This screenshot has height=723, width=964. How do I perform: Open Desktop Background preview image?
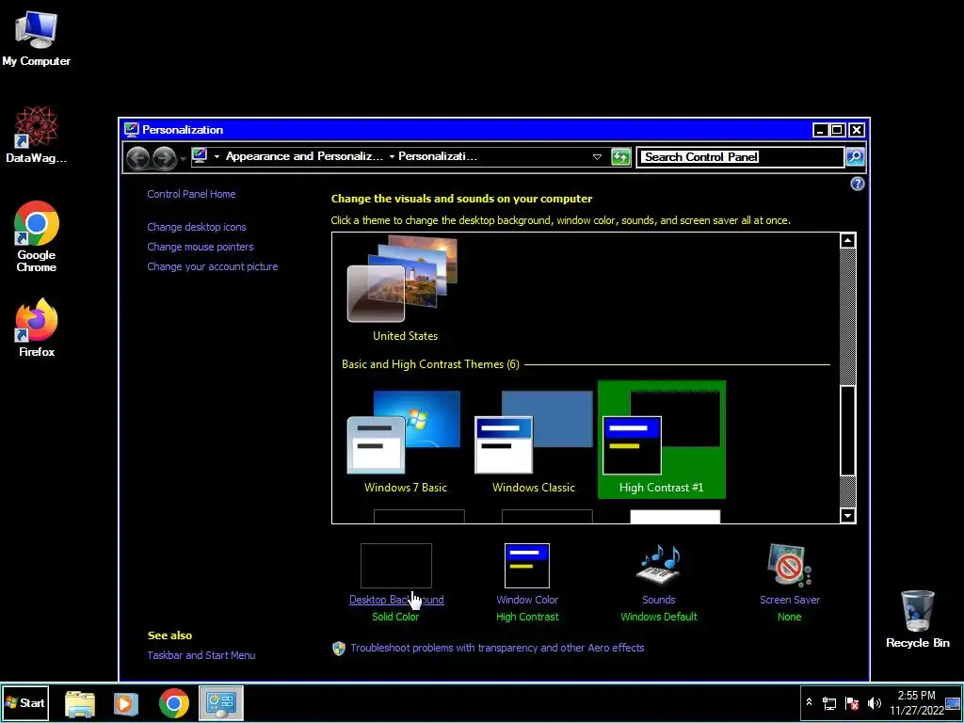pos(396,566)
